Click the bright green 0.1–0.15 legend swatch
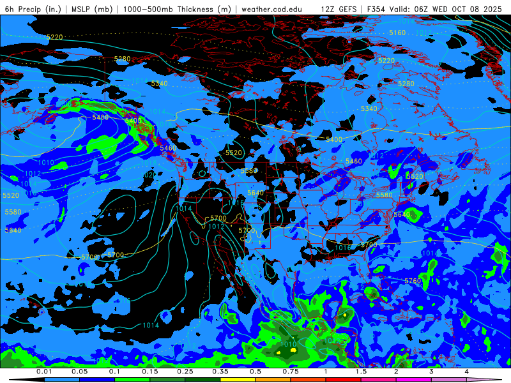 (x=132, y=380)
